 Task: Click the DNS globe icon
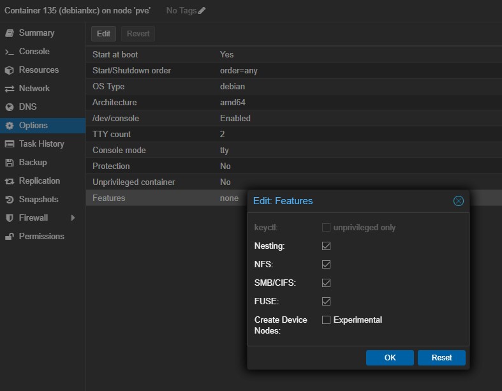[x=10, y=107]
